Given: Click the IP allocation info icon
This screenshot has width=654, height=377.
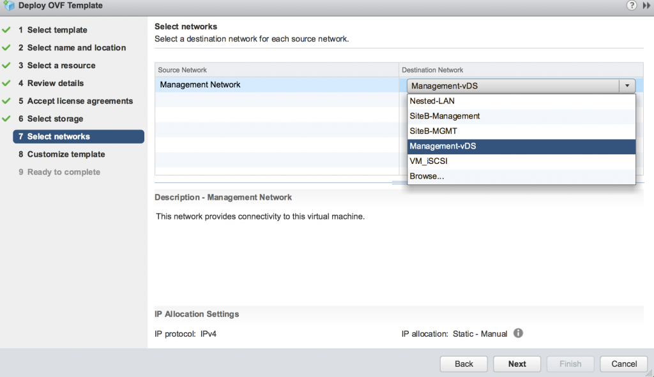Looking at the screenshot, I should (x=518, y=333).
